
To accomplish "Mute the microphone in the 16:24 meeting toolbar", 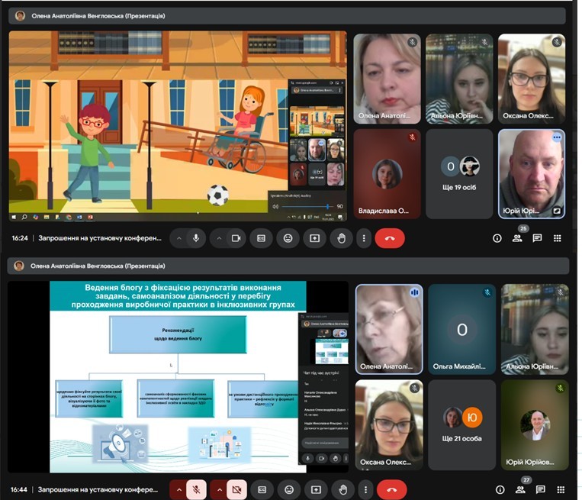I will click(196, 238).
